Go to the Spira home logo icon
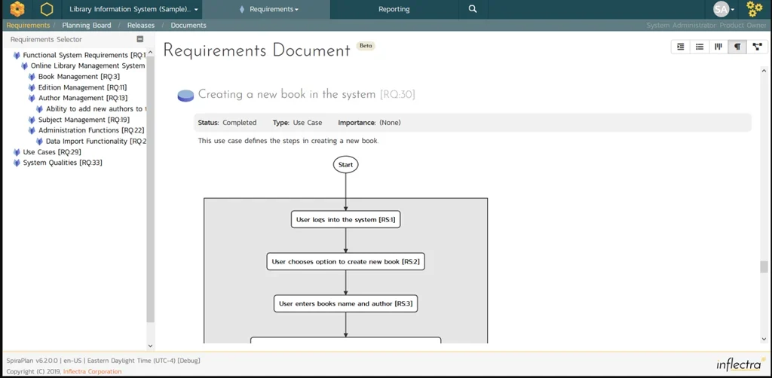The image size is (772, 378). click(x=17, y=9)
